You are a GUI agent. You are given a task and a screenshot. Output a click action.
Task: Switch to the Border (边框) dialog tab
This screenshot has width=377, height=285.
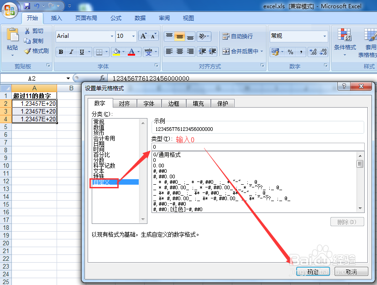coord(173,104)
